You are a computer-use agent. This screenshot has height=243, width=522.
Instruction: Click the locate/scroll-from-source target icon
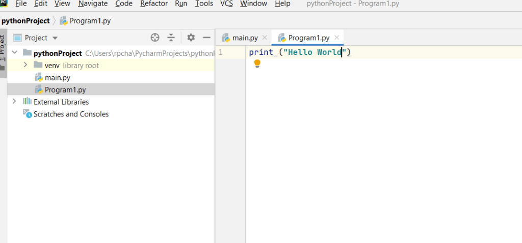pos(155,38)
